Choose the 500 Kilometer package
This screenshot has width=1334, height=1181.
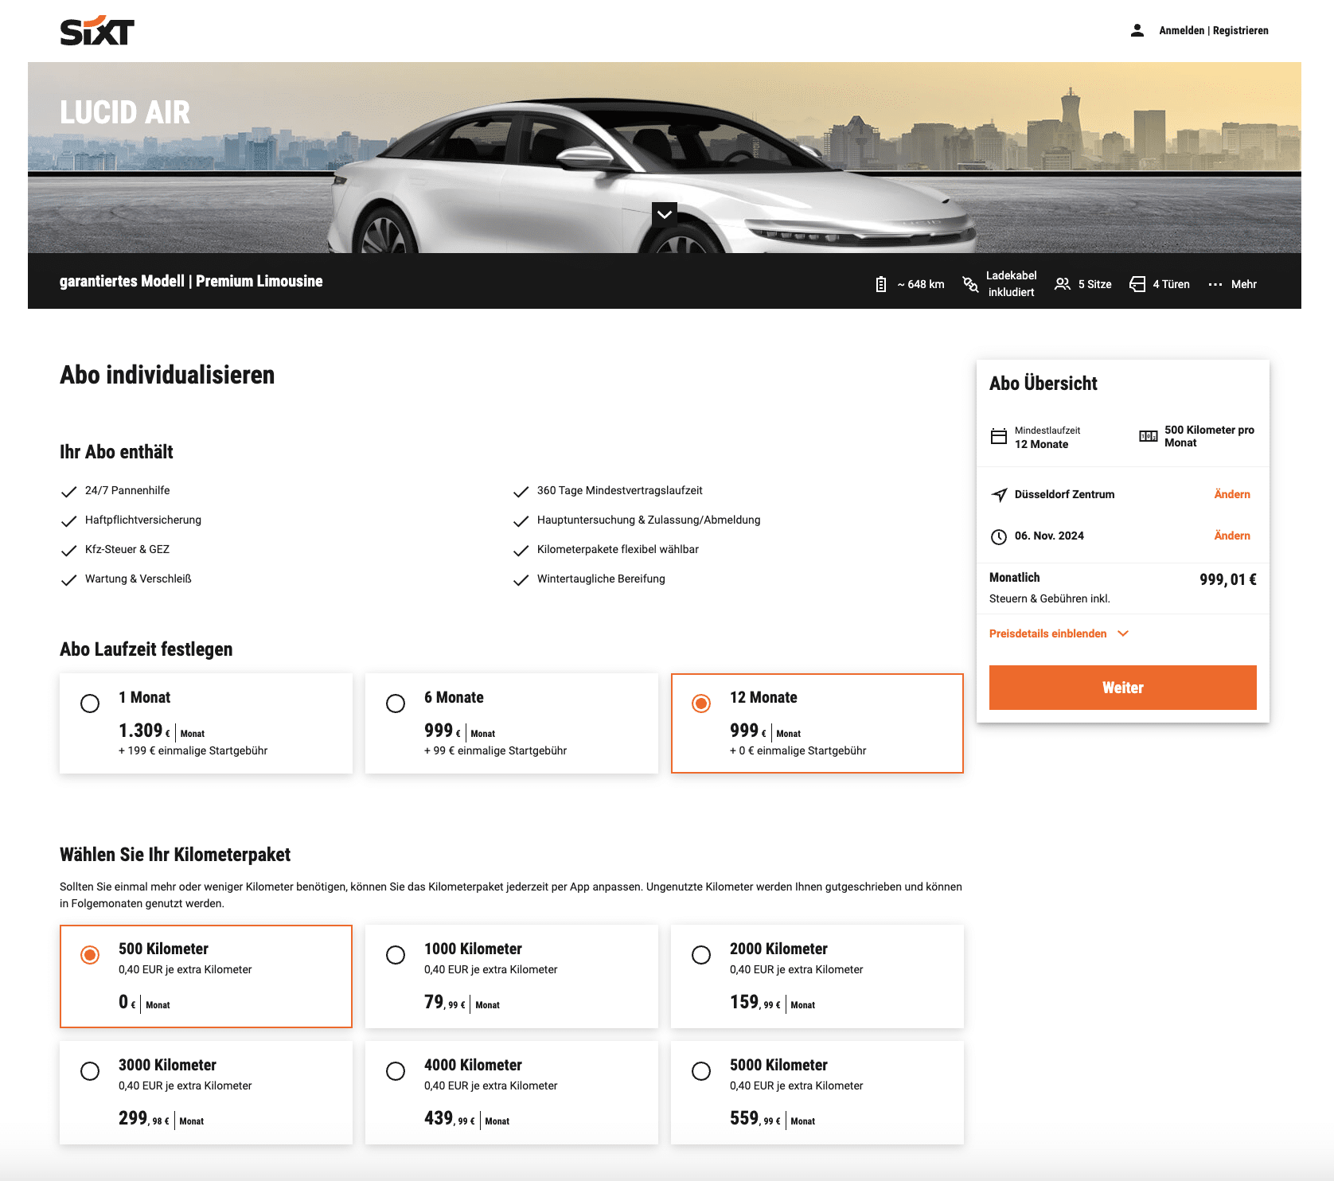click(x=206, y=976)
